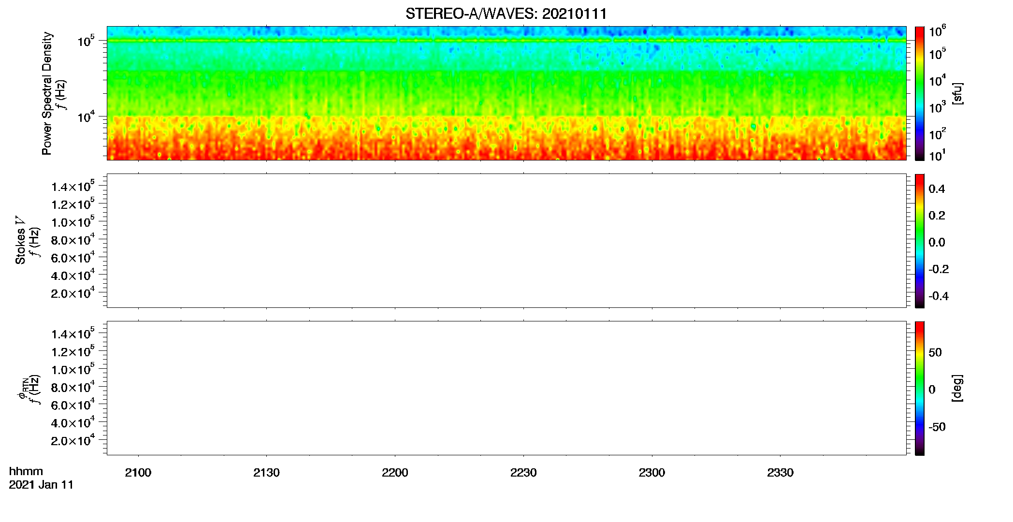Screen dimensions: 1013x522
Task: Click the sfu colorbar's top tick label, 10 to the 6
Action: click(x=938, y=32)
